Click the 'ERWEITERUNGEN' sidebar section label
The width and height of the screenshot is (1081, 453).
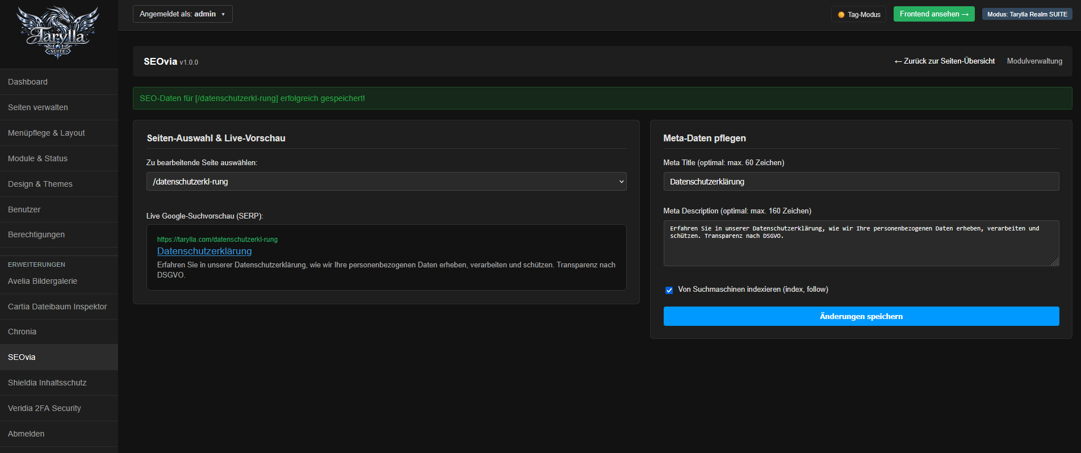[x=36, y=265]
